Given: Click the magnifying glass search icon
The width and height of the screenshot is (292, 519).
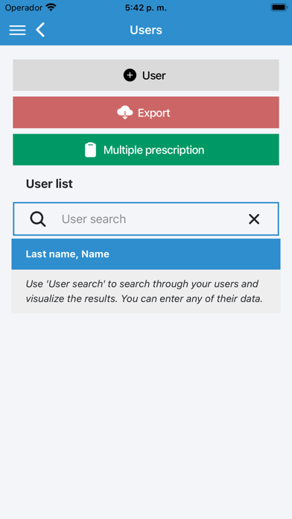Looking at the screenshot, I should coord(38,219).
